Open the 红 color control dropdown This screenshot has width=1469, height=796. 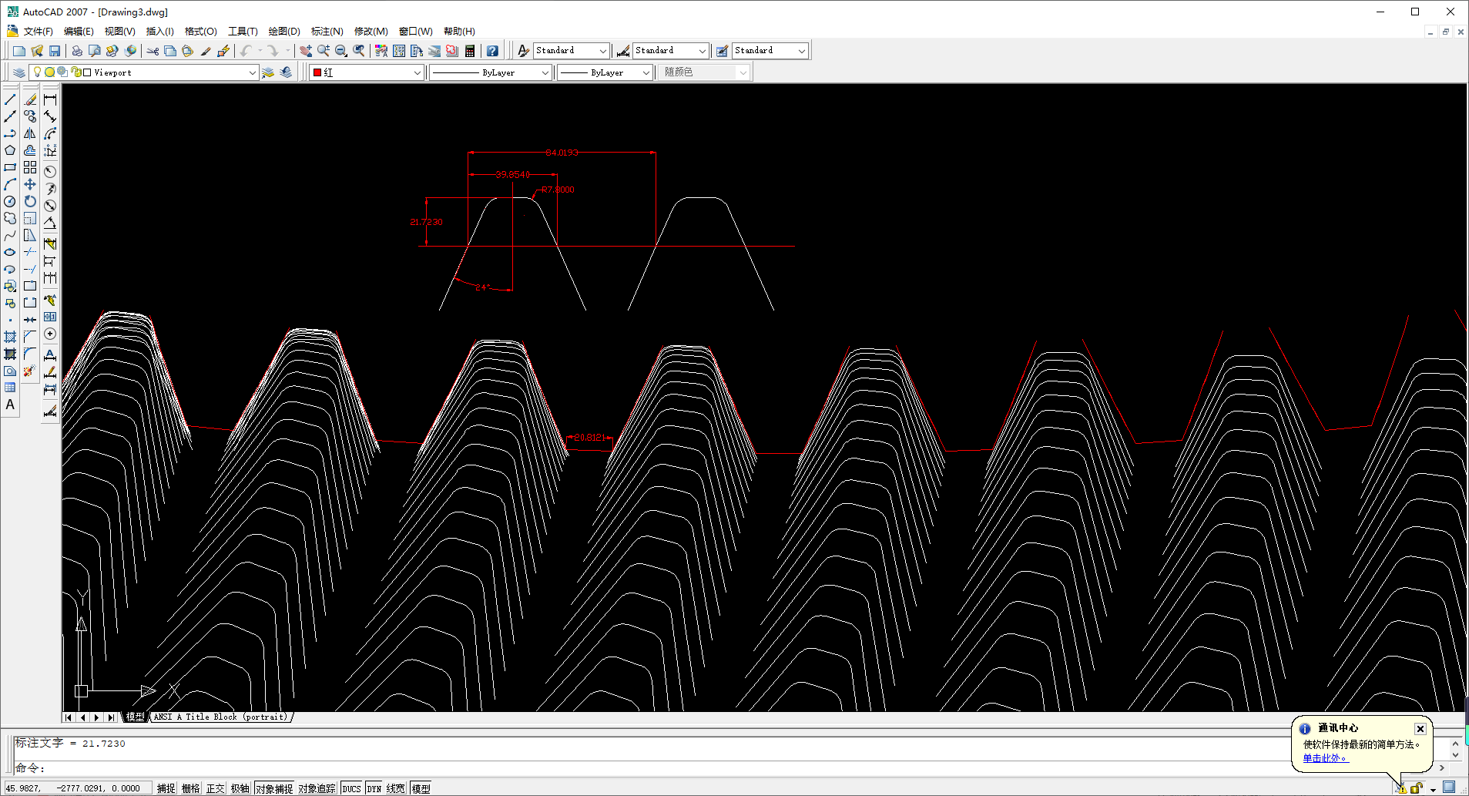click(x=367, y=72)
